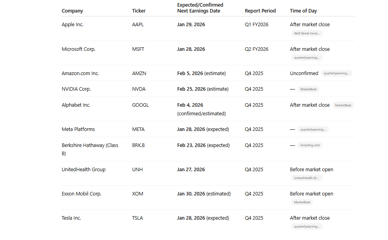The height and width of the screenshot is (240, 388).
Task: Open the MarketBeat chip in Exxon Mobil's row
Action: pos(302,202)
